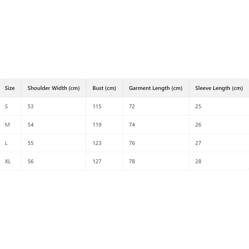Click the Garment Length (cm) header
249x249 pixels.
(156, 88)
